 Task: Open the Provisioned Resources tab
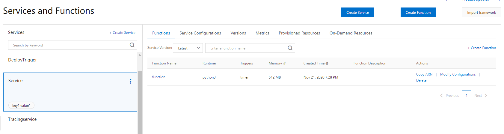pos(299,33)
